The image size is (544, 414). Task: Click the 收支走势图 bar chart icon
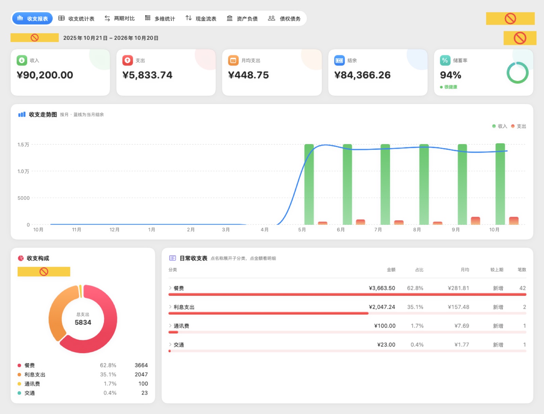point(22,114)
